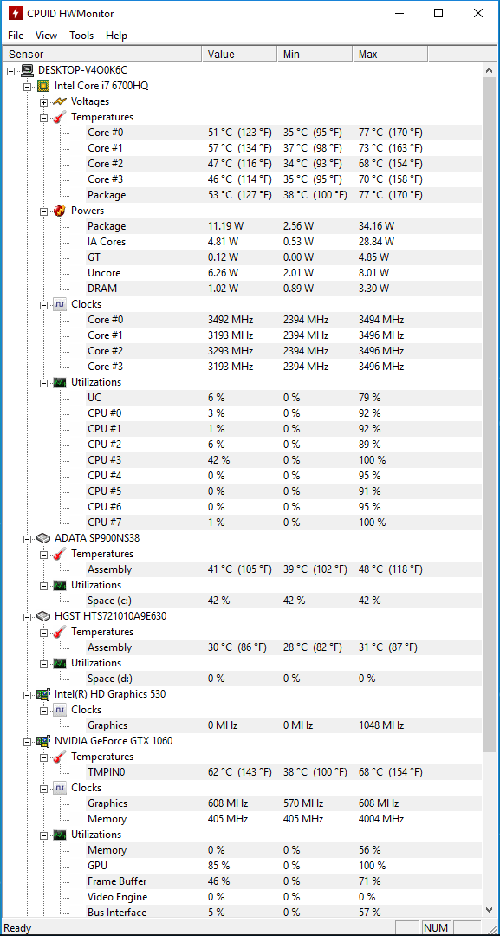Click the Intel(R) HD Graphics 530 icon

click(x=43, y=694)
